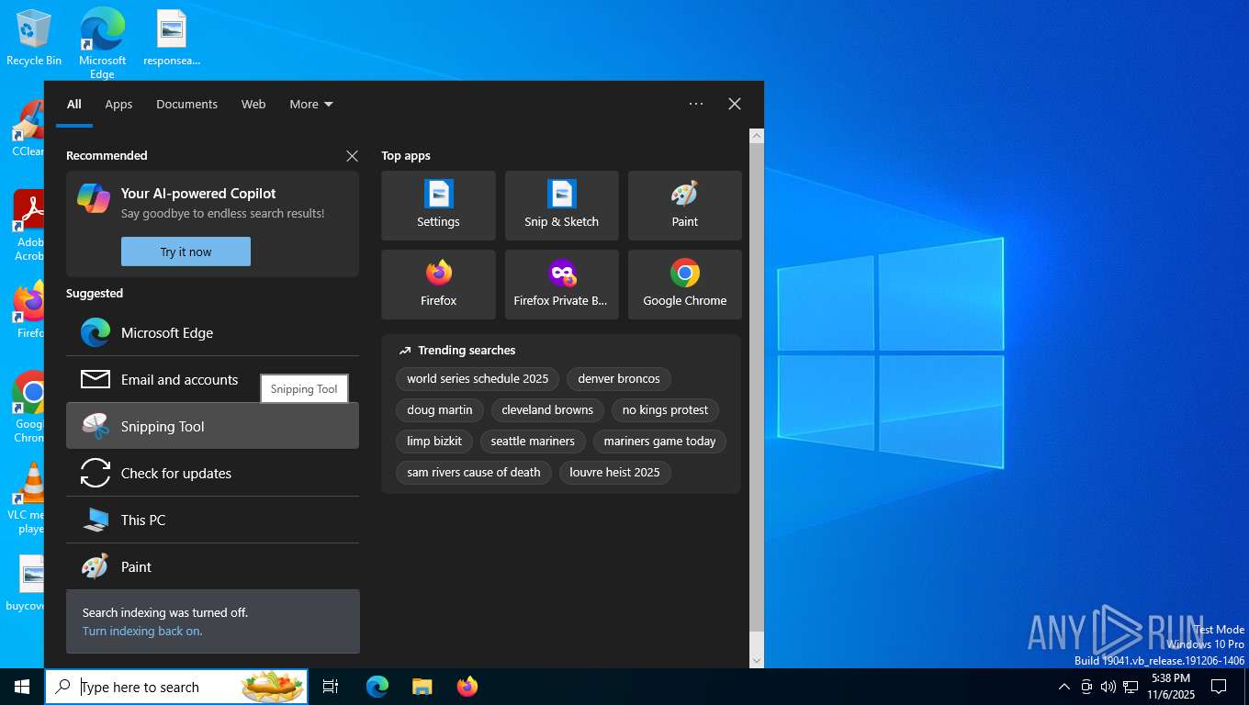
Task: Search trending mariners game today
Action: click(659, 441)
